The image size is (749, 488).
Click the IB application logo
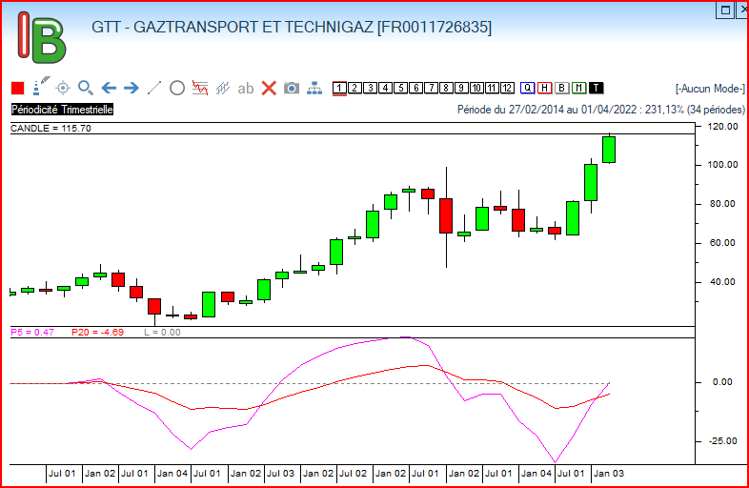point(42,38)
